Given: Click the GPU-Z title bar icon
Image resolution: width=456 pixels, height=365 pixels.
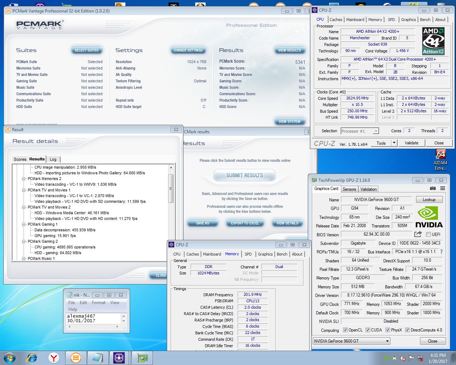Looking at the screenshot, I should point(315,180).
